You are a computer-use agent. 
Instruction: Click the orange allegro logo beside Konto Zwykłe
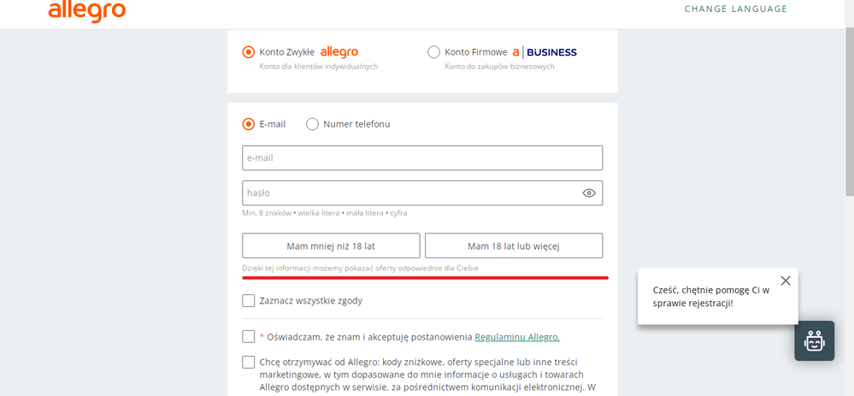click(339, 52)
